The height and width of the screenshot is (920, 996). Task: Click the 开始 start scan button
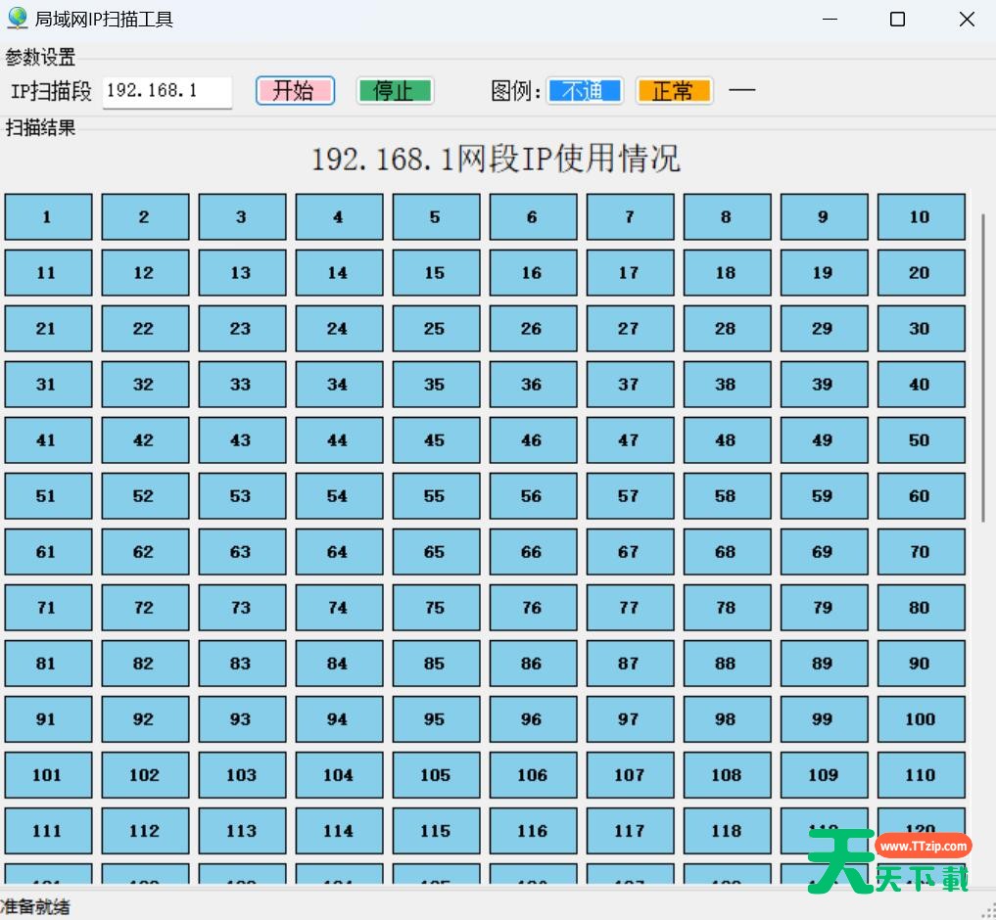(x=295, y=91)
